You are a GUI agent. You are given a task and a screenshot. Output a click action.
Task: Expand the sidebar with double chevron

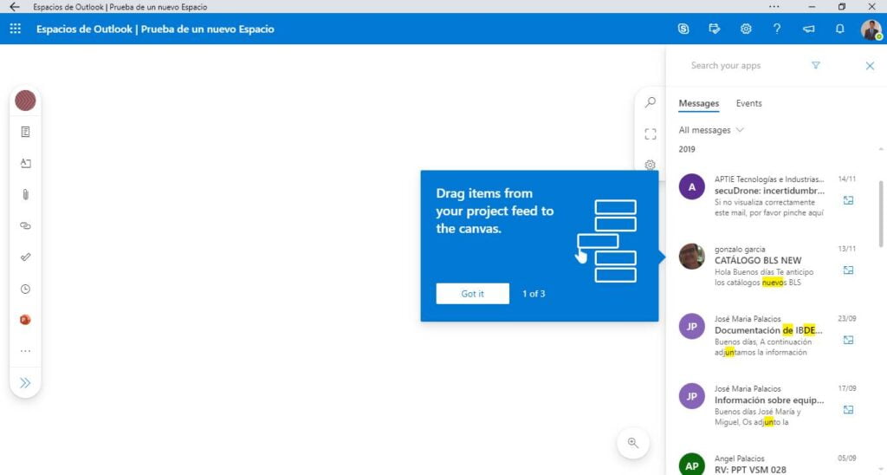point(25,383)
